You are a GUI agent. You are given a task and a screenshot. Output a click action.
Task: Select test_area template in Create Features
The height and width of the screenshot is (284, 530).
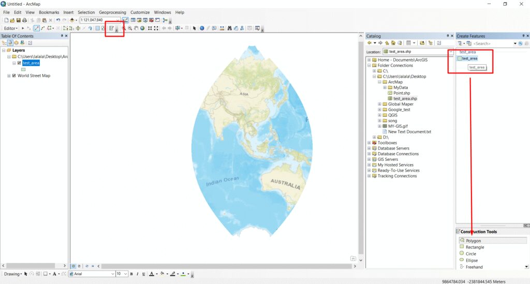coord(467,58)
